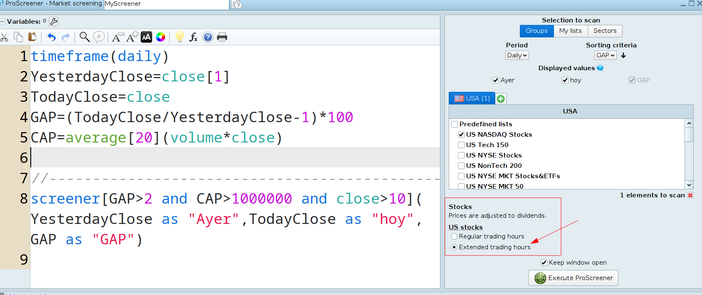Paste from clipboard icon
702x295 pixels.
pos(32,37)
